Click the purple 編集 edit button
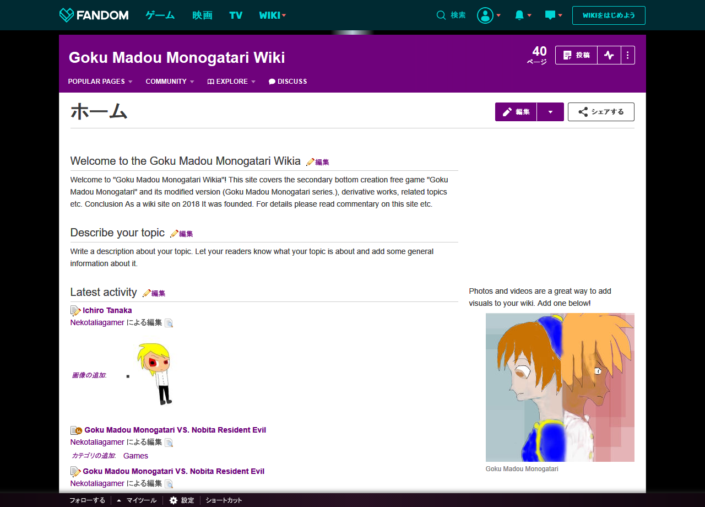The height and width of the screenshot is (507, 705). click(516, 112)
